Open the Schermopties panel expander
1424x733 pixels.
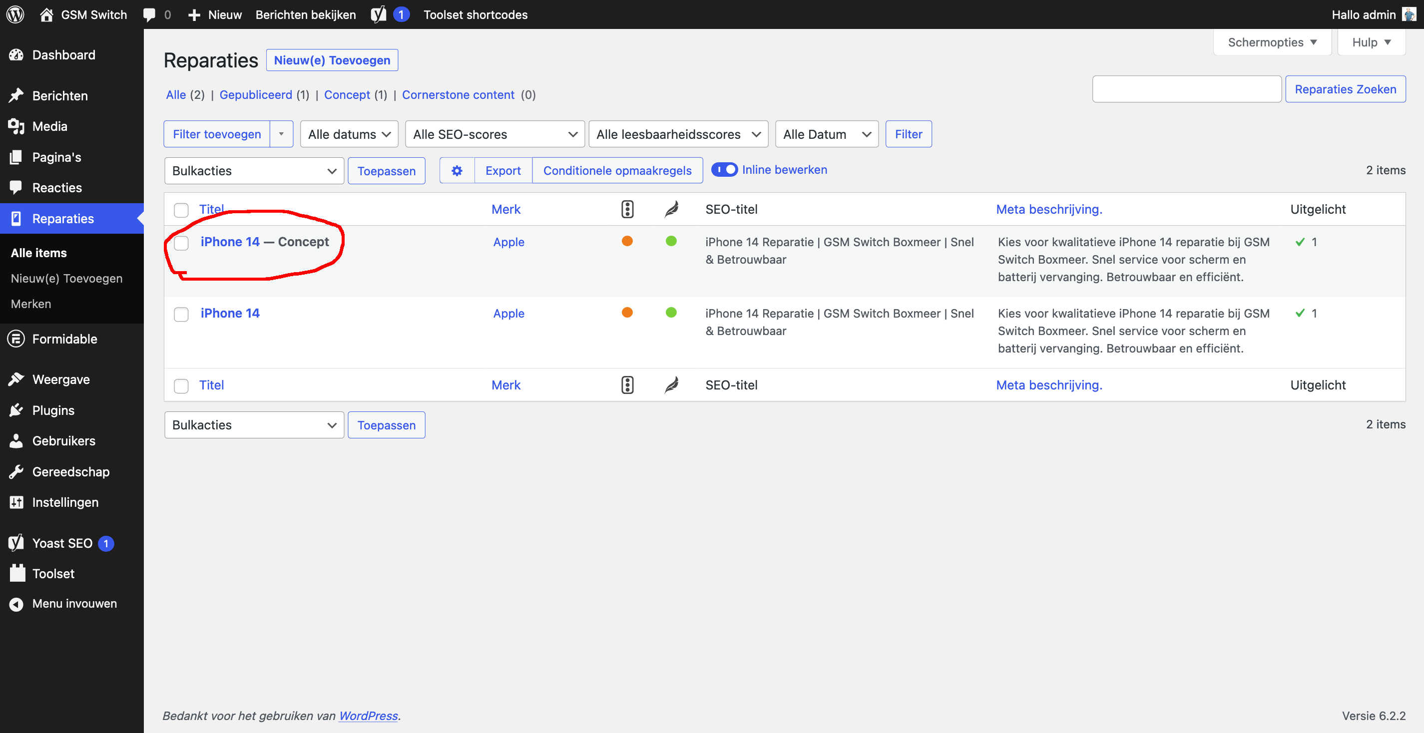point(1272,42)
